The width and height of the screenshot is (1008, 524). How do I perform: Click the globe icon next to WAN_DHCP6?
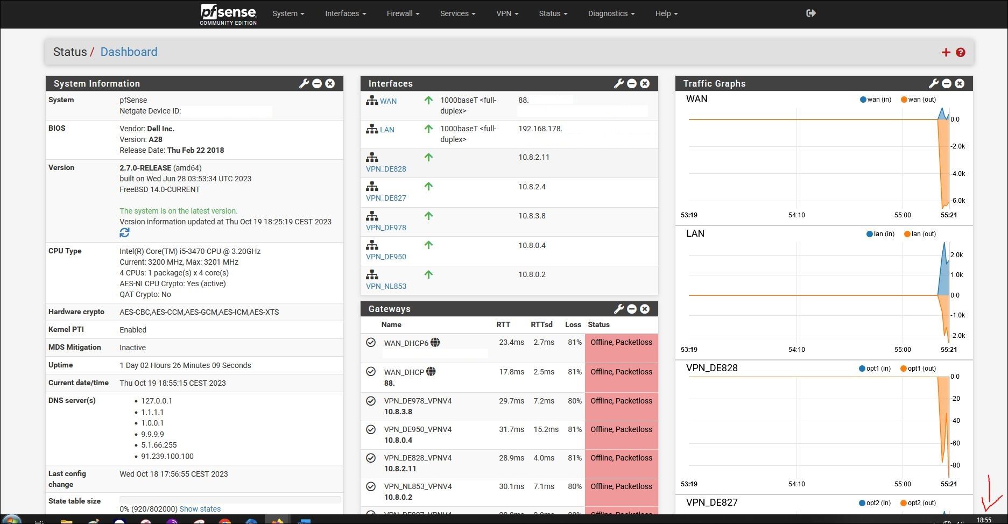(435, 342)
